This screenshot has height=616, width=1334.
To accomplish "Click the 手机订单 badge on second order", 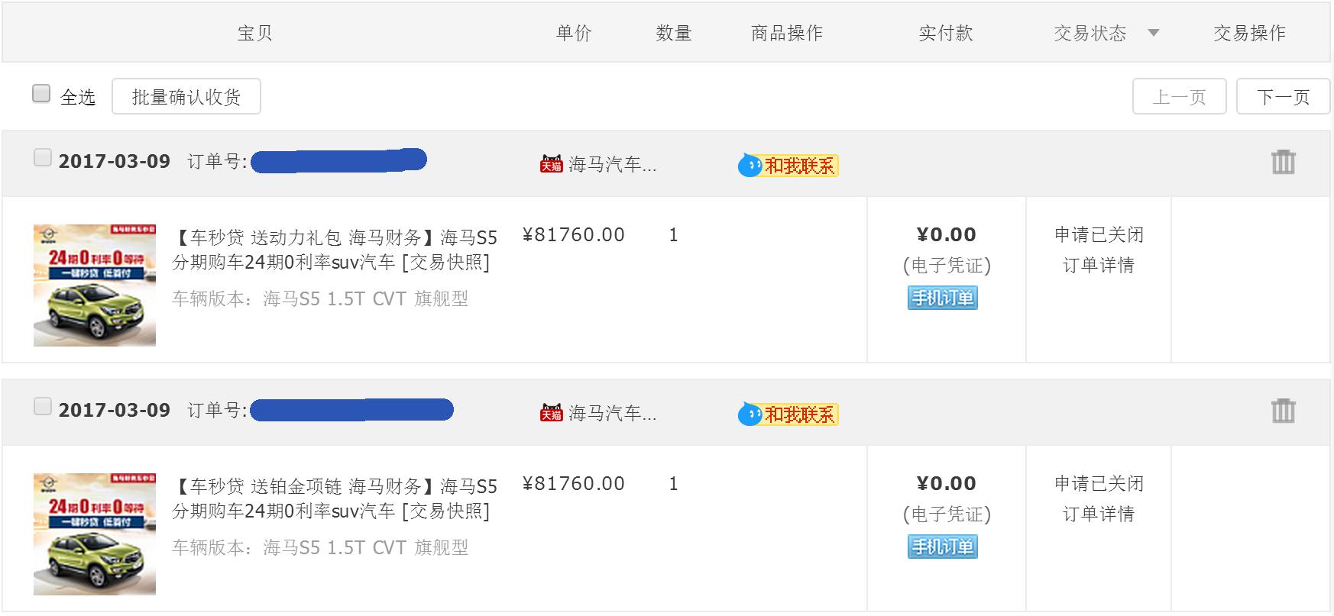I will click(x=943, y=547).
